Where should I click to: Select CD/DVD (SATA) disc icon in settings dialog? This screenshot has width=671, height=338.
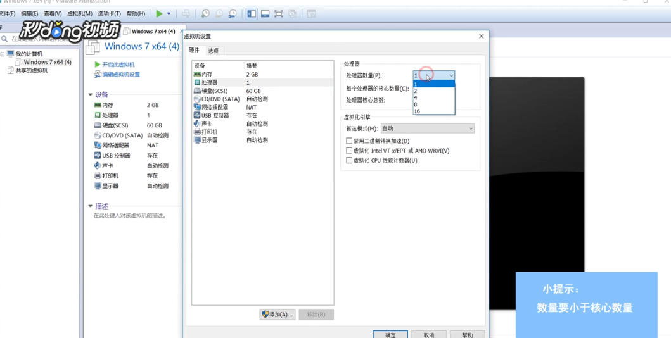pos(197,99)
